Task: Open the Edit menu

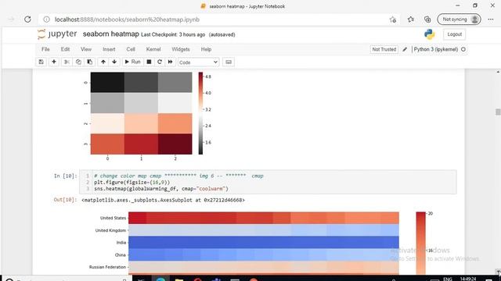Action: pyautogui.click(x=65, y=49)
